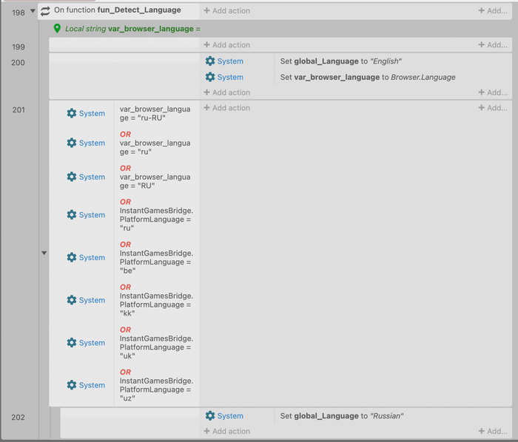Add action to event 201 OR block
This screenshot has width=518, height=442.
coord(227,108)
